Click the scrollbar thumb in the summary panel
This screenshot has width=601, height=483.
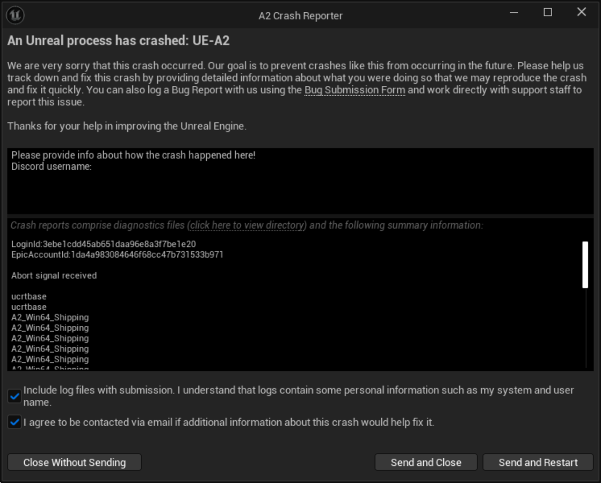pos(586,265)
